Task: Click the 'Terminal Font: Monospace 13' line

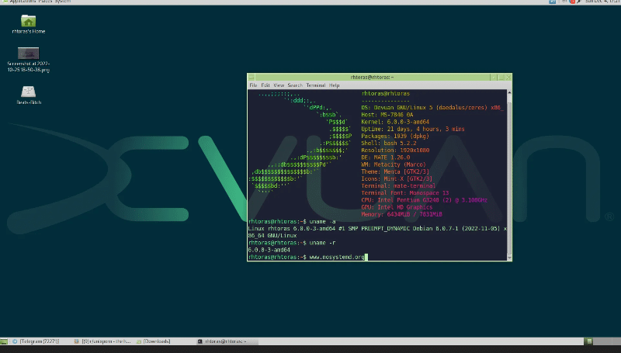Action: tap(404, 193)
